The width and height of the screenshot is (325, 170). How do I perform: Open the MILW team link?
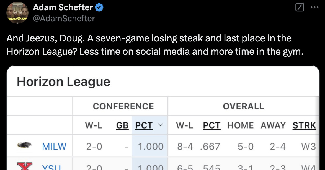pos(54,146)
